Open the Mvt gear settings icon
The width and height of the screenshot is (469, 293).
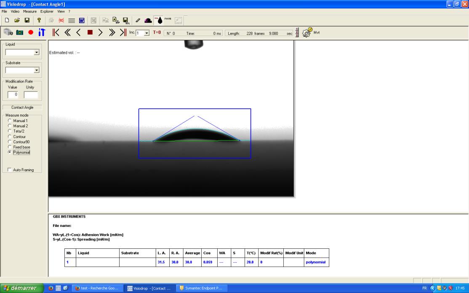(x=307, y=32)
